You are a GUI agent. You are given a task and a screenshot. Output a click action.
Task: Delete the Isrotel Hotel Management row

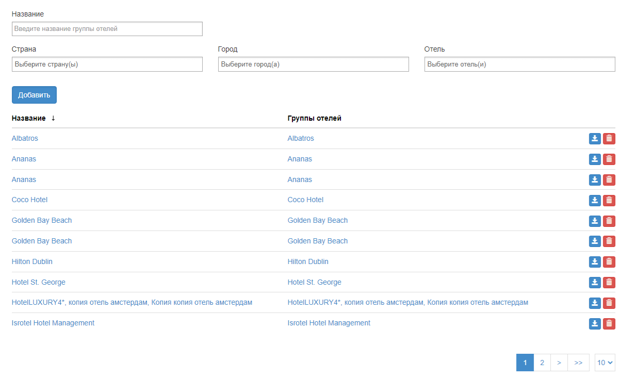tap(609, 323)
